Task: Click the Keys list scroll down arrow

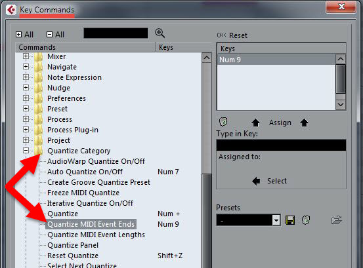Action: click(x=341, y=104)
